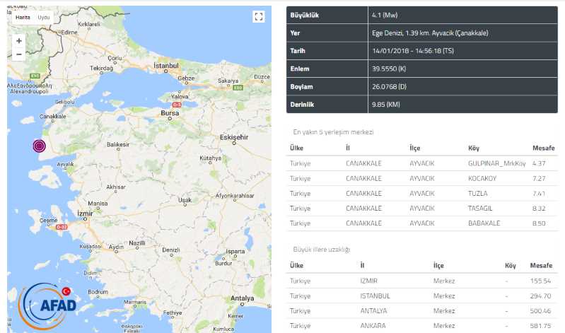Click the Köy header in nearest settlements table
The width and height of the screenshot is (565, 333).
pyautogui.click(x=474, y=148)
